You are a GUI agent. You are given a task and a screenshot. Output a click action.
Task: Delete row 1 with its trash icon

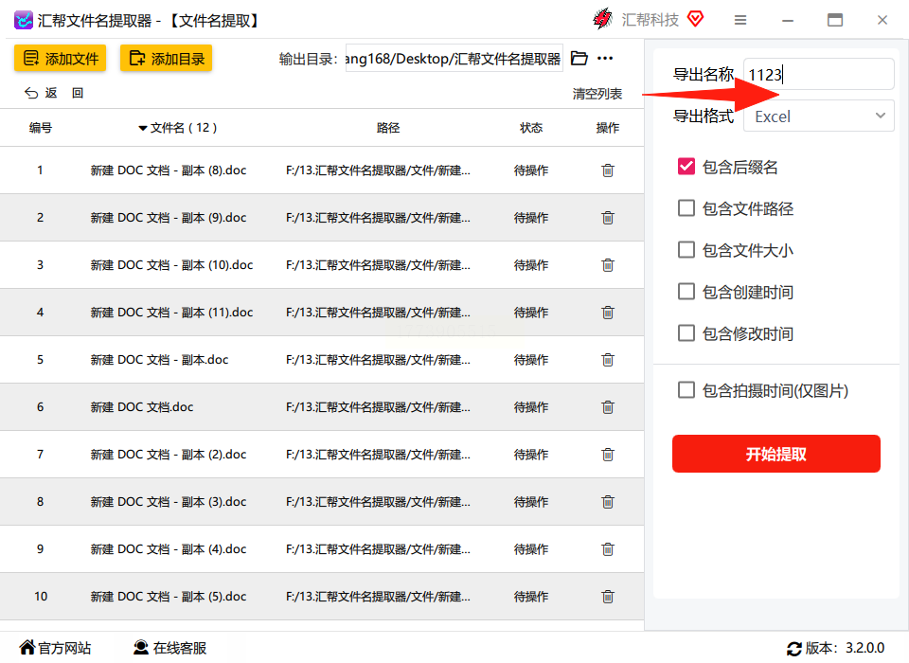[608, 170]
